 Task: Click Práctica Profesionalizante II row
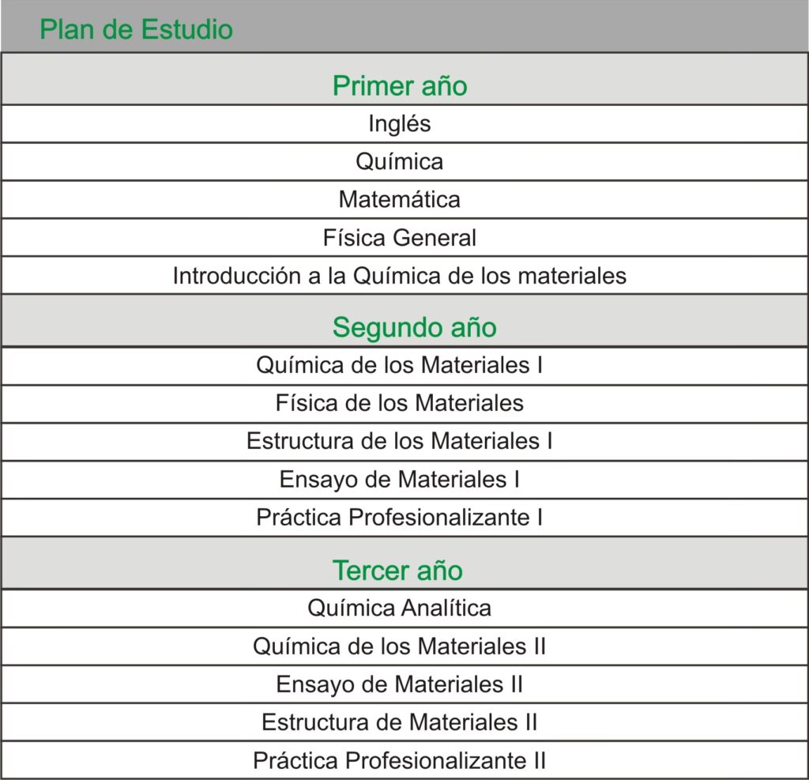[x=400, y=760]
